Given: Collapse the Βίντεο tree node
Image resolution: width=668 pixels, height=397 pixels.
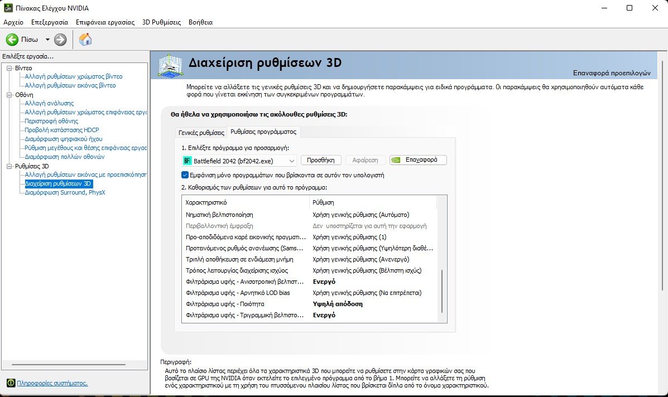Looking at the screenshot, I should pos(9,68).
